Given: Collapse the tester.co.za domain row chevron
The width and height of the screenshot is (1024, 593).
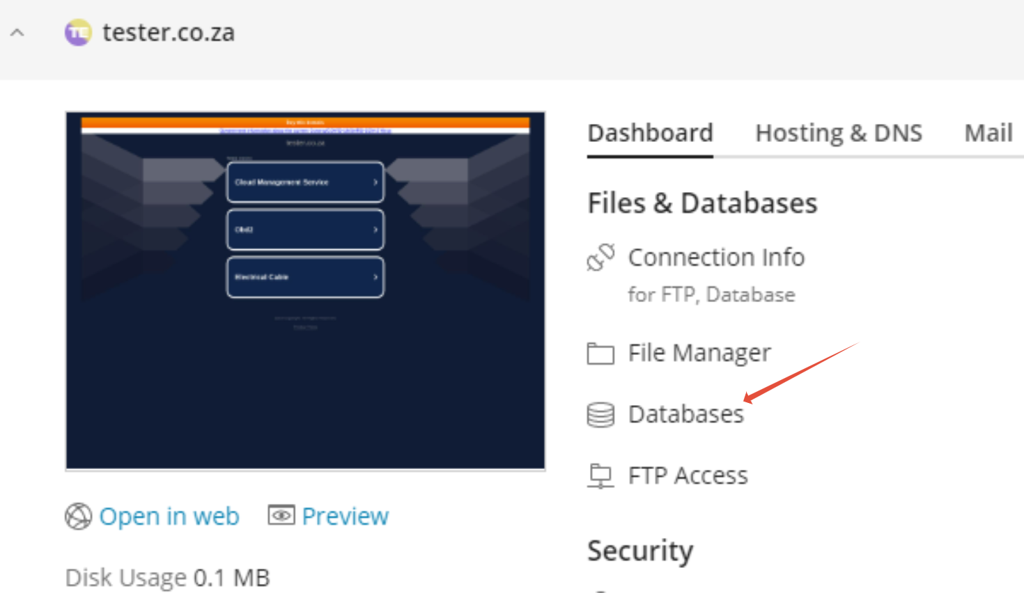Looking at the screenshot, I should point(17,33).
